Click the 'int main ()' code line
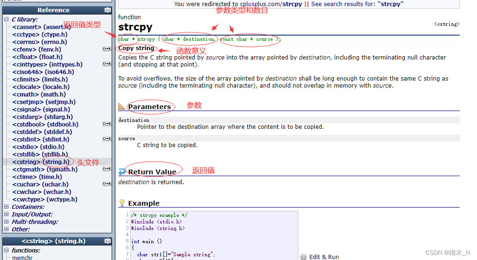The image size is (477, 260). tap(147, 241)
